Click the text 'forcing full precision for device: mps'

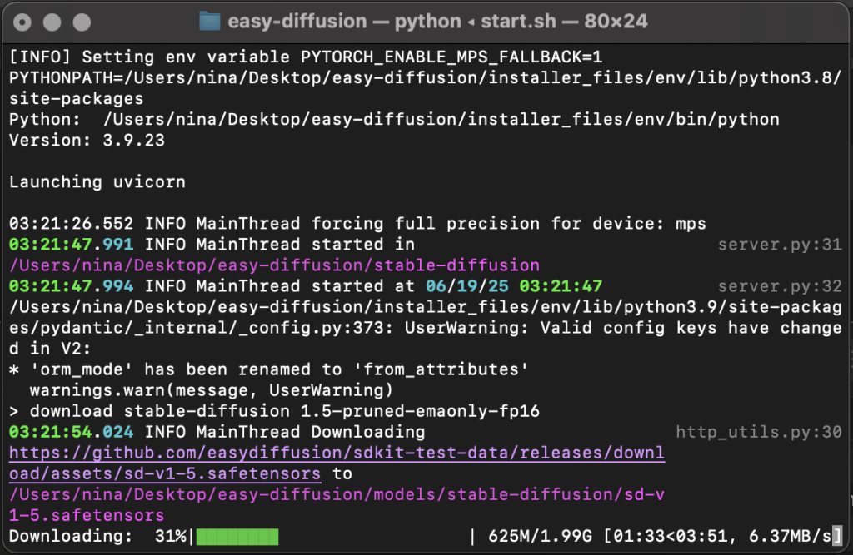coord(509,224)
